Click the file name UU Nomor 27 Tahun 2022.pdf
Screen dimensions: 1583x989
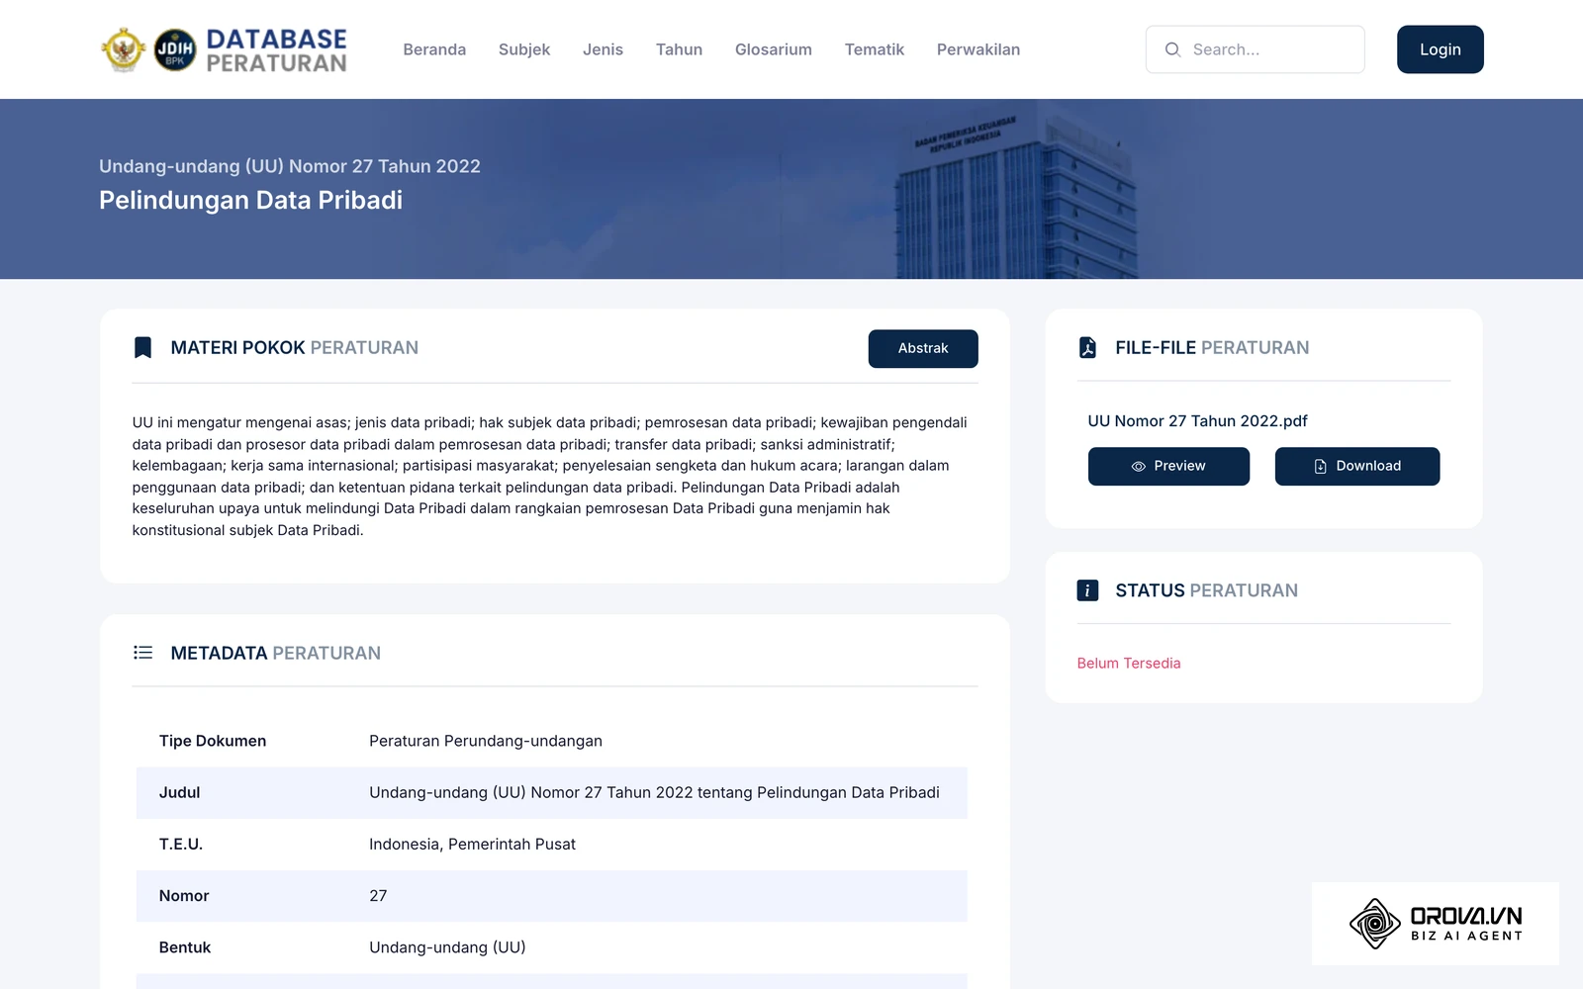[1197, 421]
